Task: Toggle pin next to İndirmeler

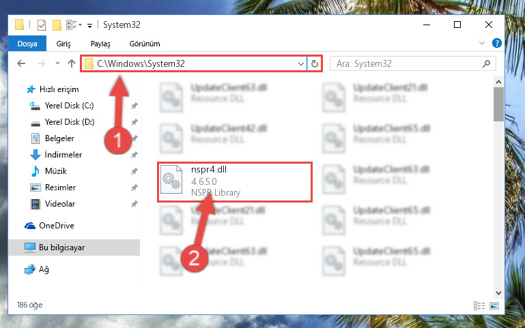Action: click(134, 155)
